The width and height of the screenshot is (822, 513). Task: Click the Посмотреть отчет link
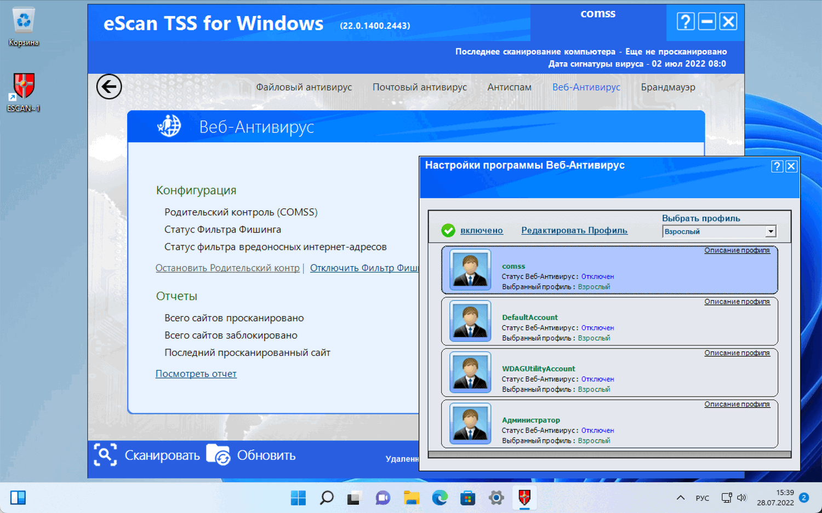196,374
